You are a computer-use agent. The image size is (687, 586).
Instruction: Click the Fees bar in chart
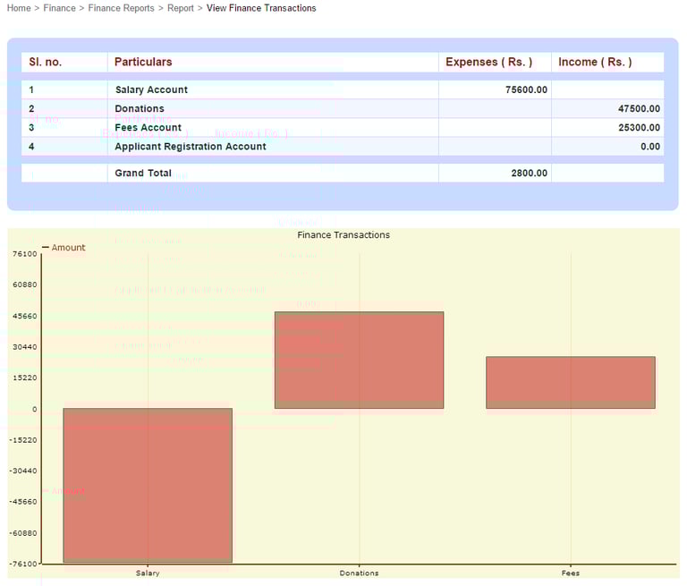[x=571, y=382]
